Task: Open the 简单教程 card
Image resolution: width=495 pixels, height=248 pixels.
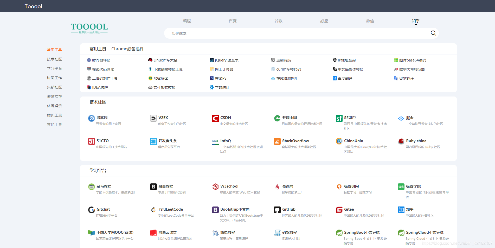Action: [x=230, y=235]
